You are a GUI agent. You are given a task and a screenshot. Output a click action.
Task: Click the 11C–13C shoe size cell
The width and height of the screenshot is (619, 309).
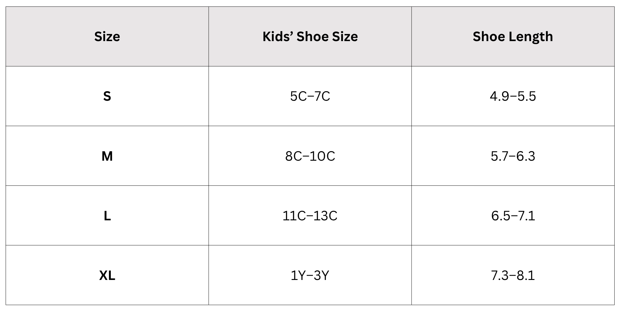pos(310,215)
